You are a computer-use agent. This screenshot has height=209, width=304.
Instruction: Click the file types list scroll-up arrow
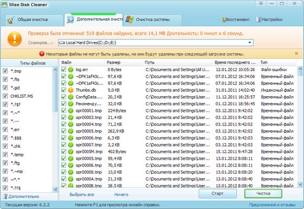coord(55,70)
